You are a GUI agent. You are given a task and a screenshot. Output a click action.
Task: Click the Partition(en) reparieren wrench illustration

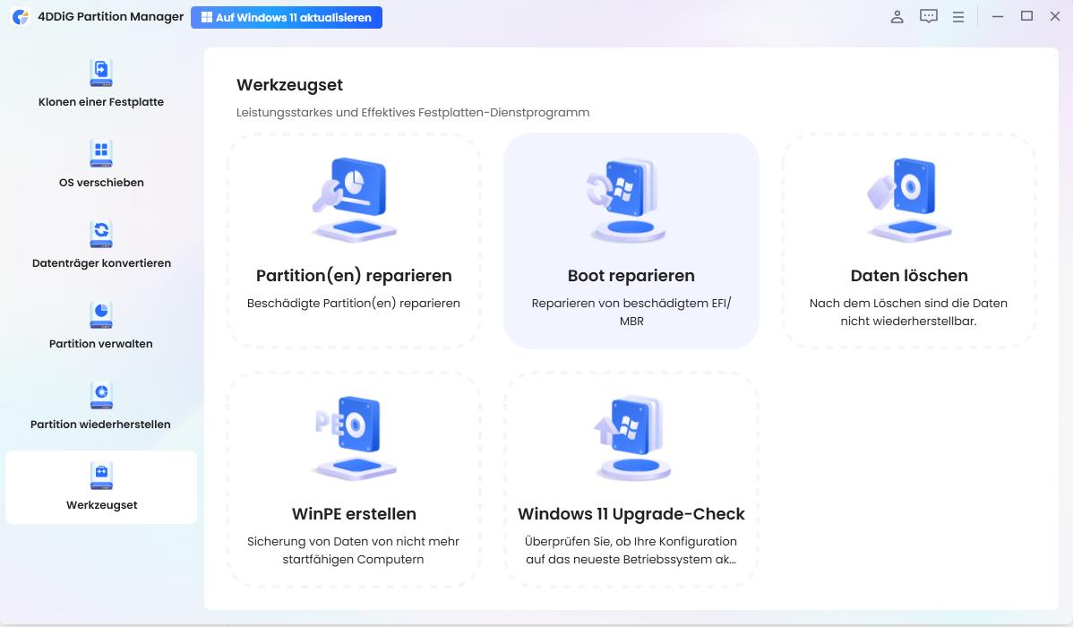354,200
